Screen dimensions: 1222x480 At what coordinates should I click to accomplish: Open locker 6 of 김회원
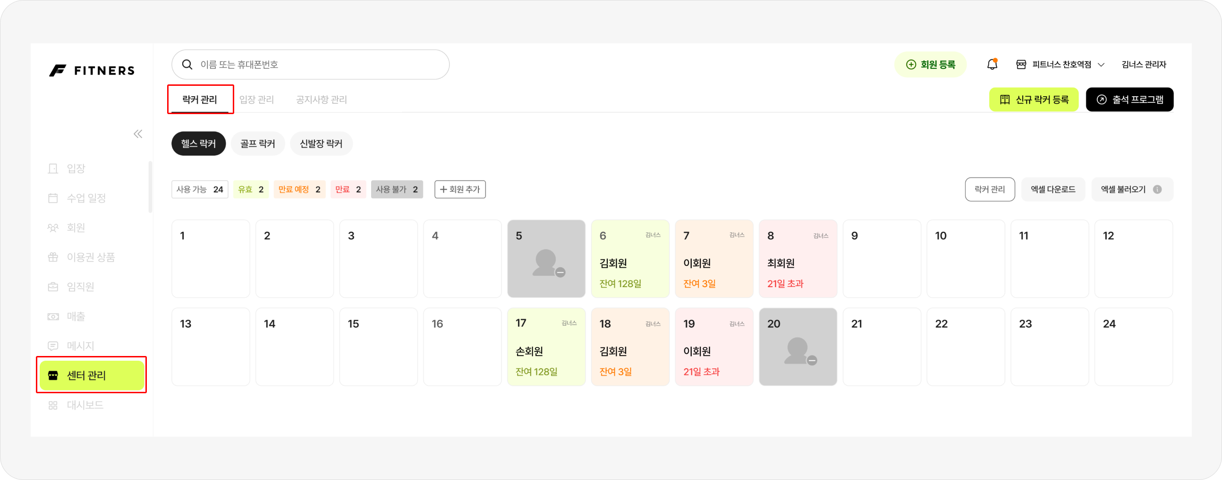[x=630, y=259]
